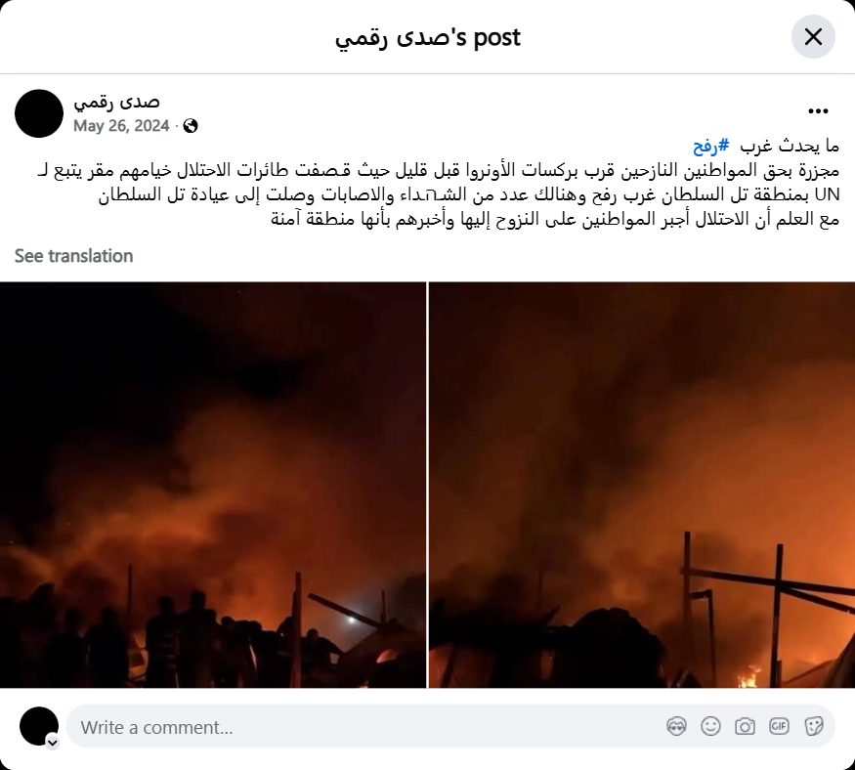Open the #رفح hashtag link
Image resolution: width=855 pixels, height=770 pixels.
(711, 146)
